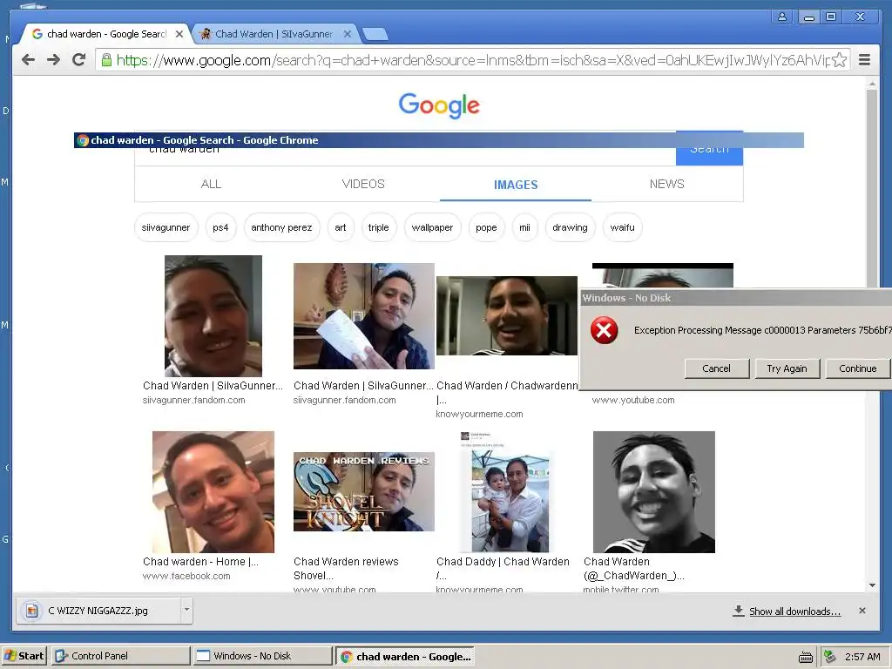This screenshot has width=892, height=669.
Task: Click the on-screen keyboard tray icon
Action: pyautogui.click(x=806, y=657)
